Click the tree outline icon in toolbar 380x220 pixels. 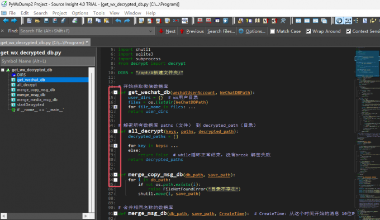coord(357,21)
